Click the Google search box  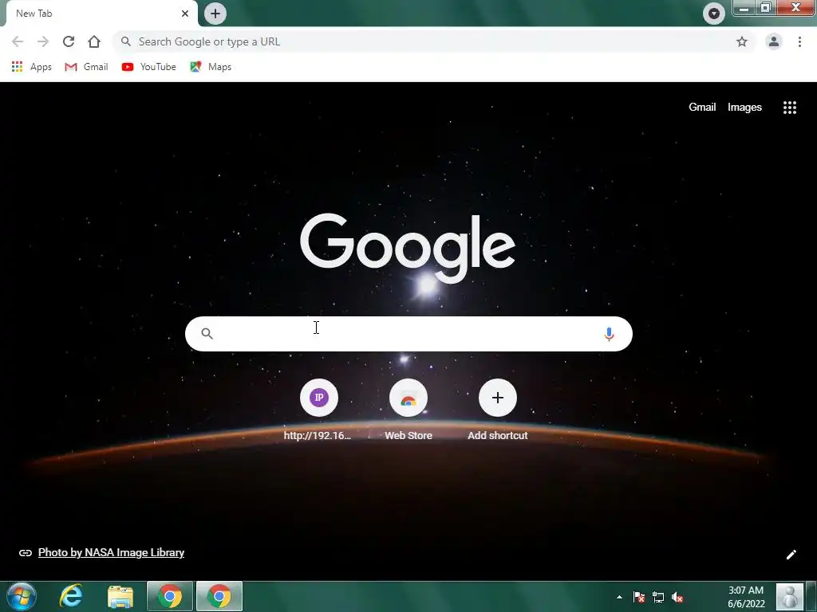pos(408,334)
